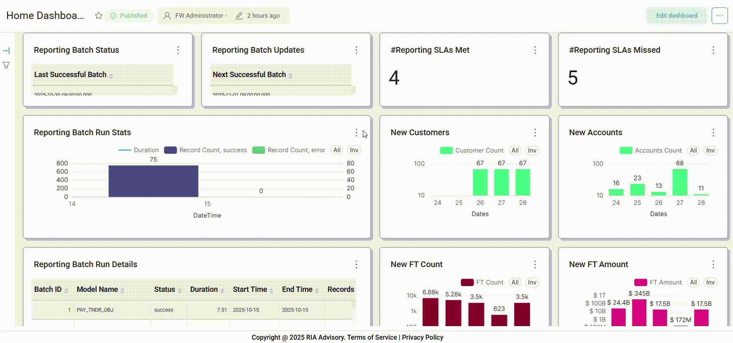
Task: Toggle Customer Count legend series
Action: 472,150
